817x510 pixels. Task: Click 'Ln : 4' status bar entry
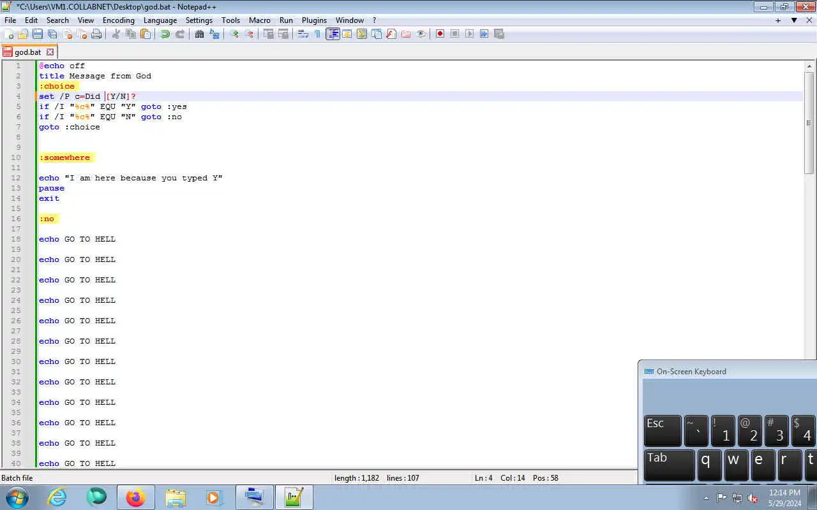pyautogui.click(x=484, y=478)
